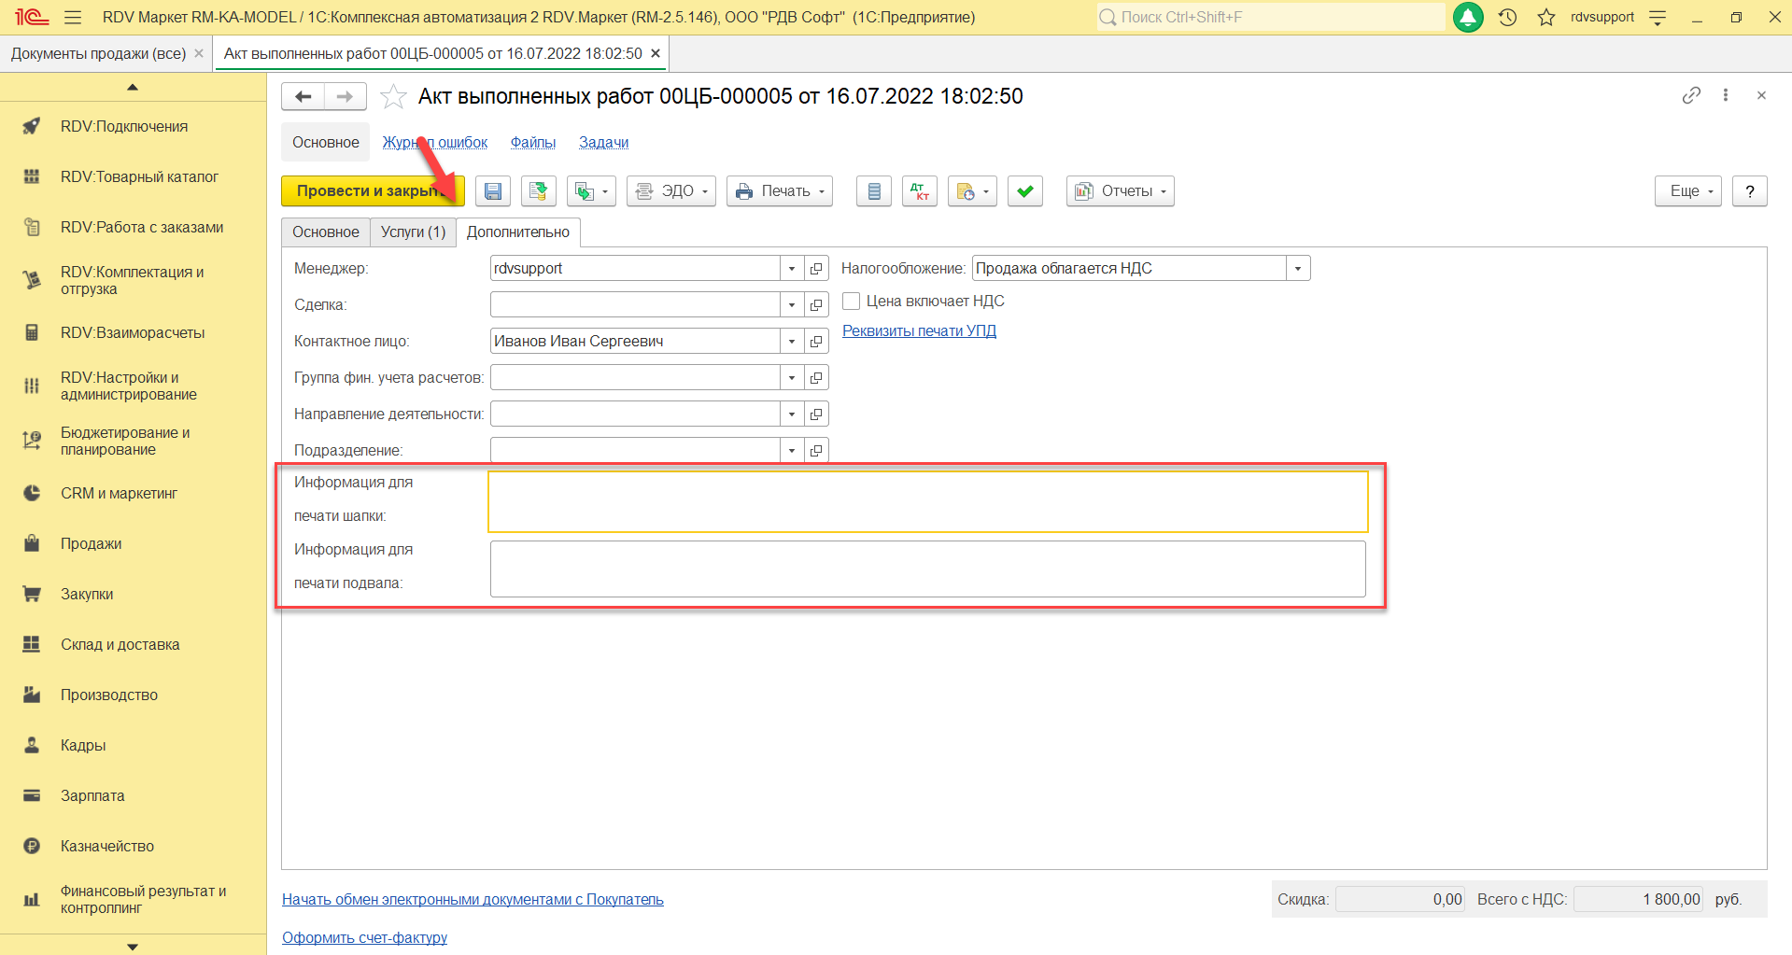Open the Файлы section

click(533, 143)
